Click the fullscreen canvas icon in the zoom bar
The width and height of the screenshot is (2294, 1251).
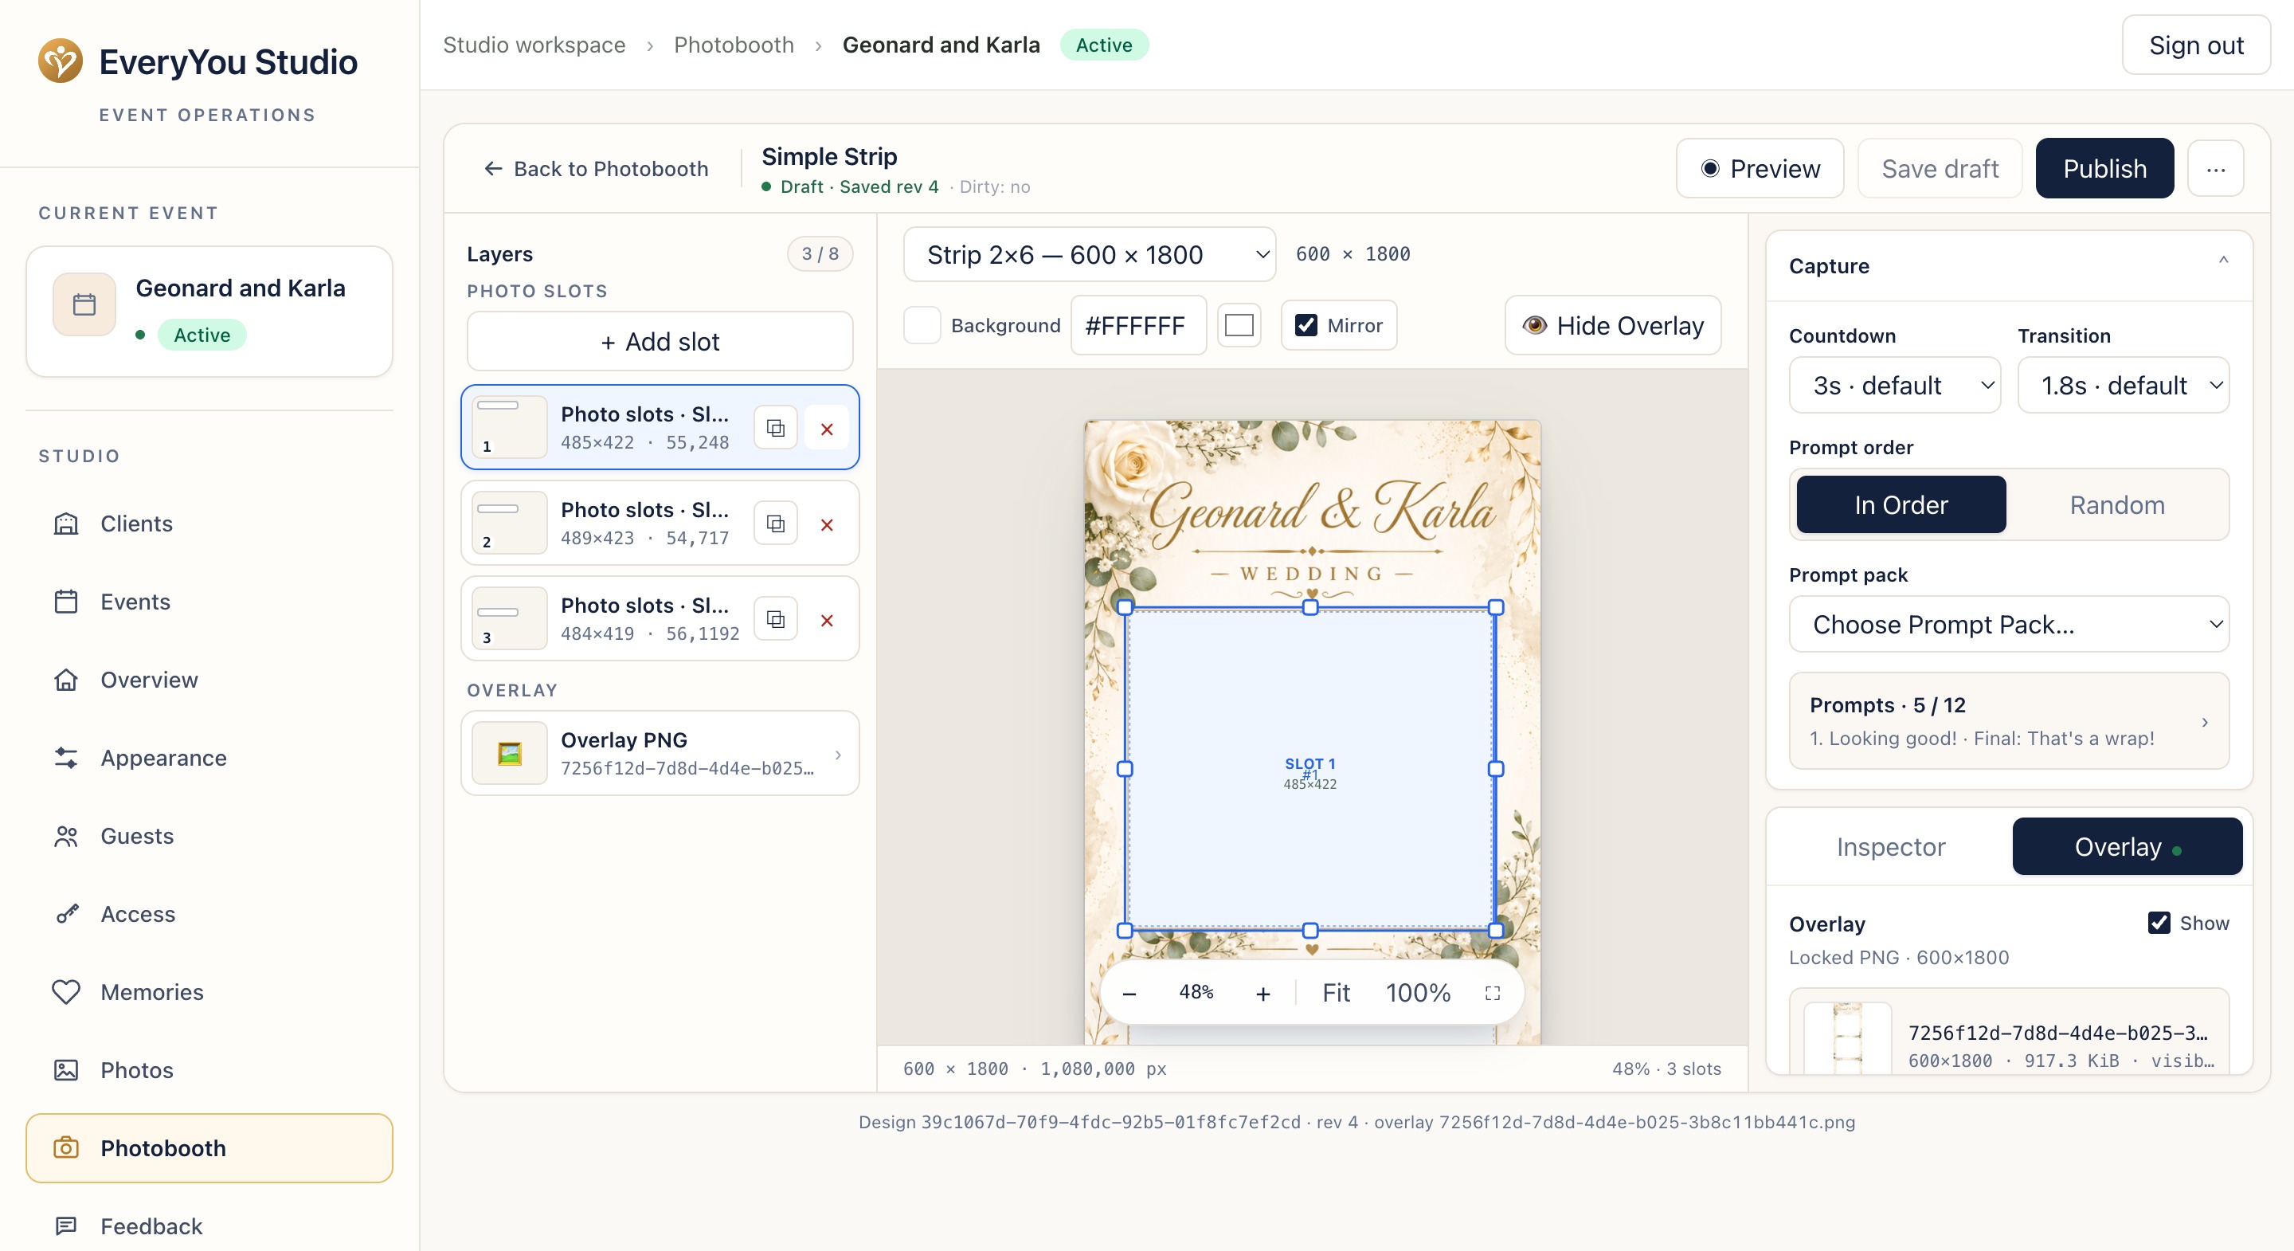point(1493,994)
